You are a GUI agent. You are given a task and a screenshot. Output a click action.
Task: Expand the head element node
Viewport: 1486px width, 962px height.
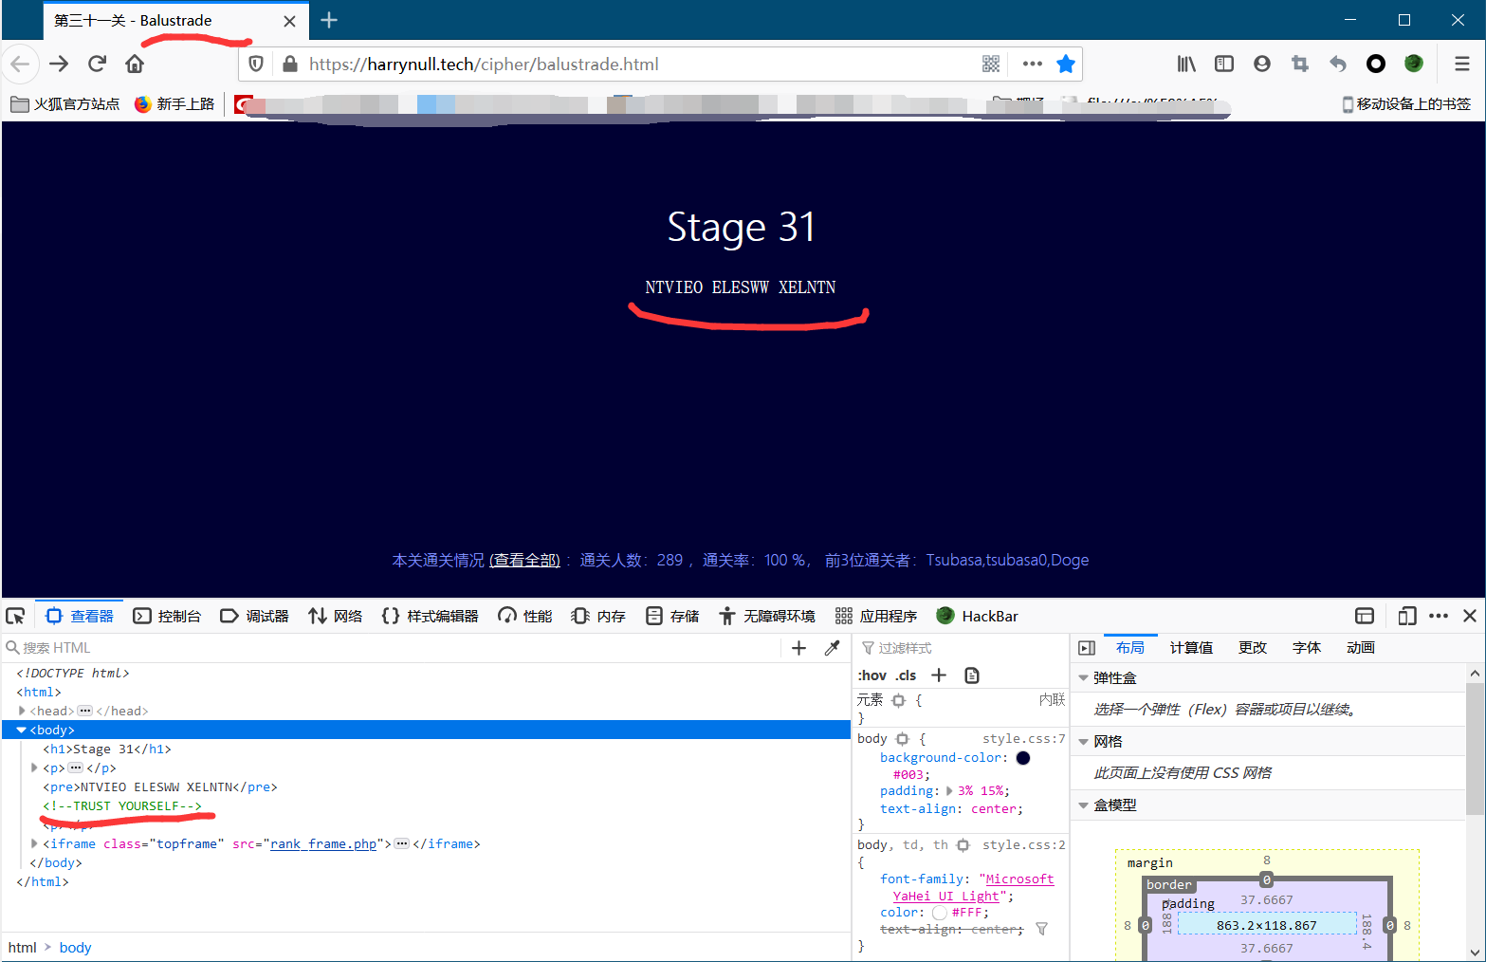(22, 711)
